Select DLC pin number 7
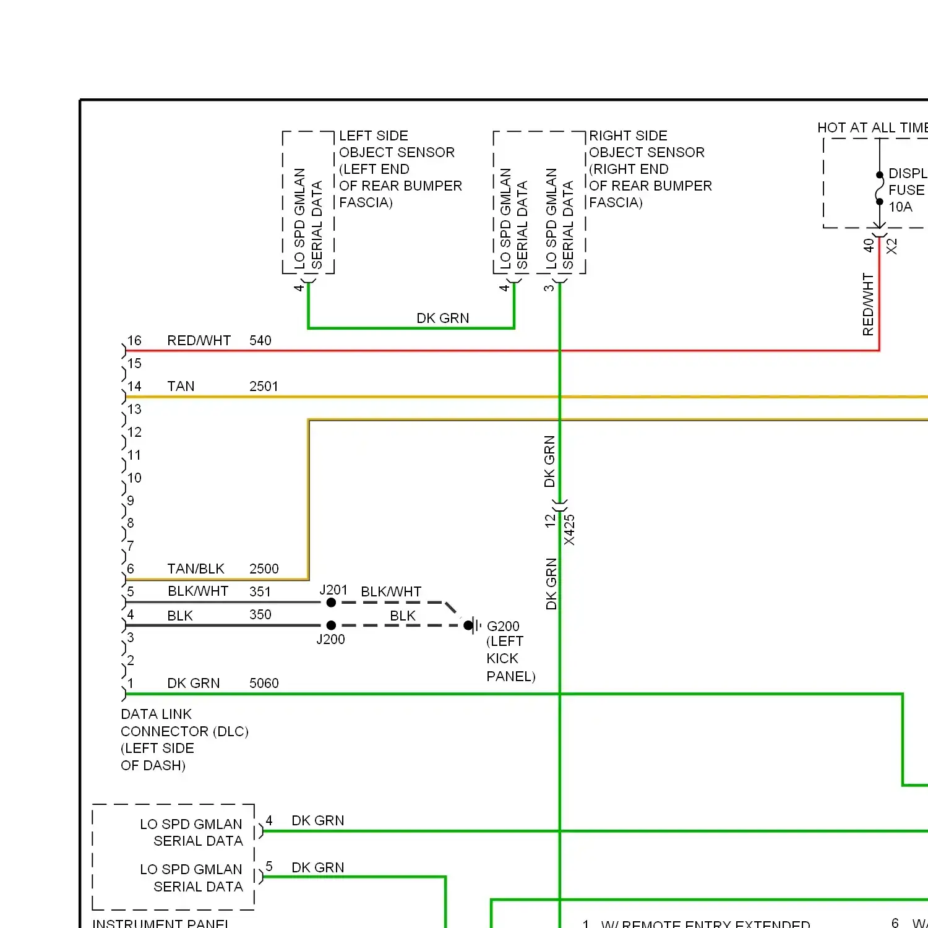The image size is (928, 928). tap(131, 546)
